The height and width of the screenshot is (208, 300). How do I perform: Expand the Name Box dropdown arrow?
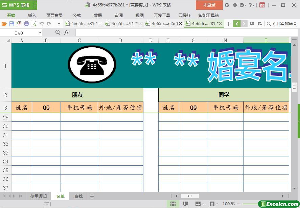[x=40, y=33]
